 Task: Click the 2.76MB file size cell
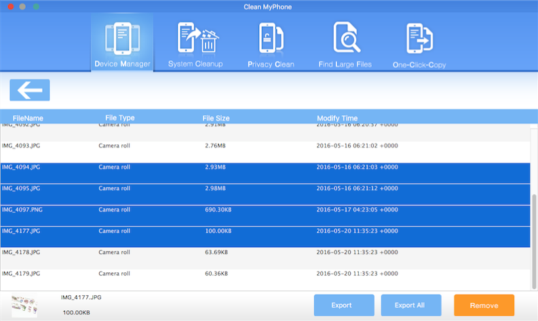pyautogui.click(x=215, y=146)
